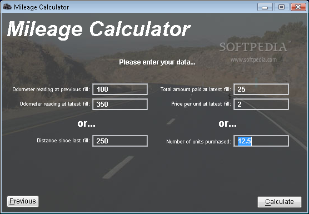Select the odometer reading at latest fill field
The height and width of the screenshot is (214, 309).
point(120,104)
